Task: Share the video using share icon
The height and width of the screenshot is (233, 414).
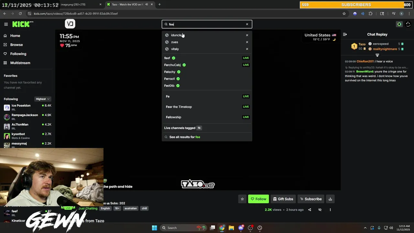Action: [310, 210]
